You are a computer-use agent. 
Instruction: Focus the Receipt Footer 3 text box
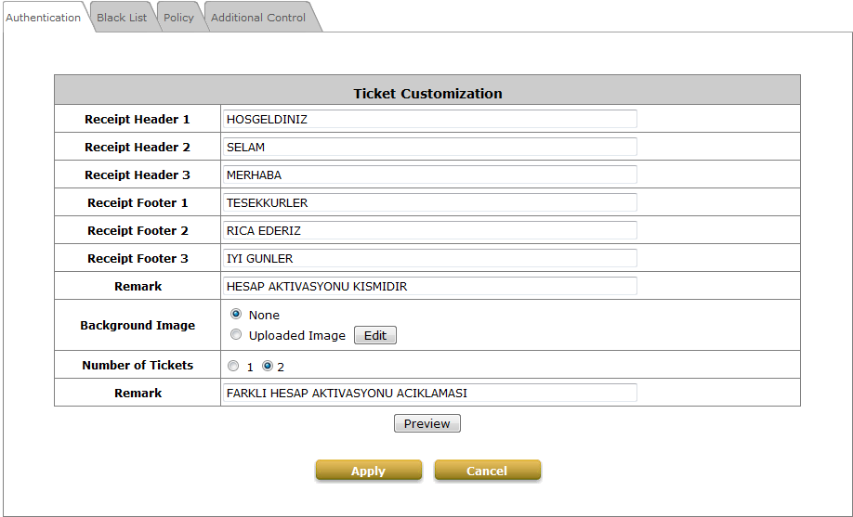tap(429, 258)
